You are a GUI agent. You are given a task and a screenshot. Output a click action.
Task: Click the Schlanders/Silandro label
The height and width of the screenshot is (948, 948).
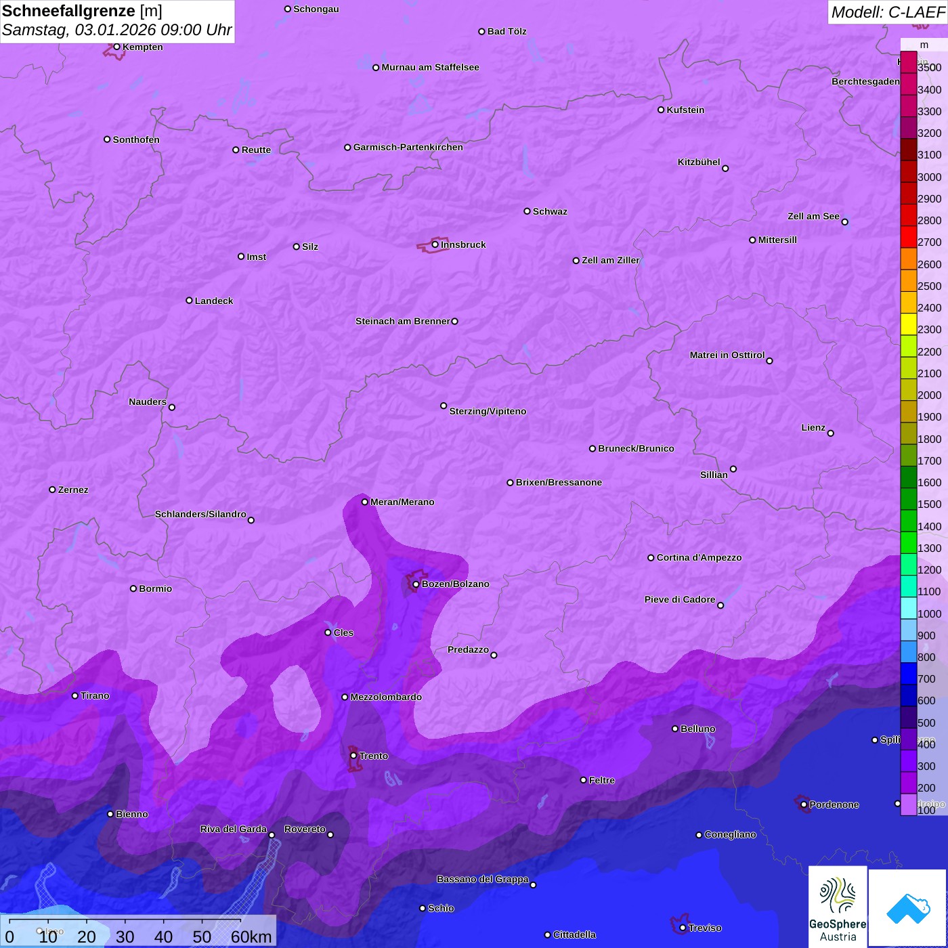(200, 514)
